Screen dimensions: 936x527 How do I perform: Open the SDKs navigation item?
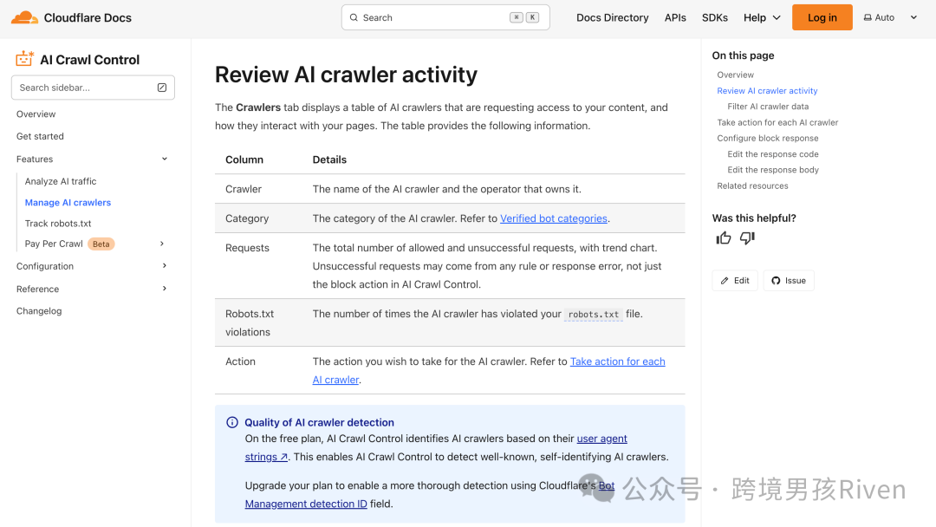(x=714, y=18)
